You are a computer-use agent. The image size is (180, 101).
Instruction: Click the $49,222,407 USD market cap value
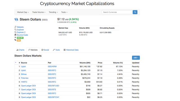coord(65,33)
